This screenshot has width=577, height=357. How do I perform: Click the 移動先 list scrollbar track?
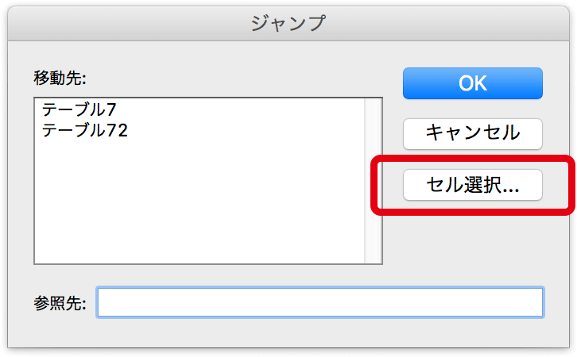[x=373, y=181]
